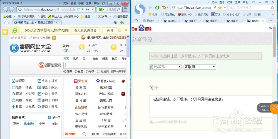Open the 游戏/数码 category dropdown
The height and width of the screenshot is (139, 278).
(165, 67)
